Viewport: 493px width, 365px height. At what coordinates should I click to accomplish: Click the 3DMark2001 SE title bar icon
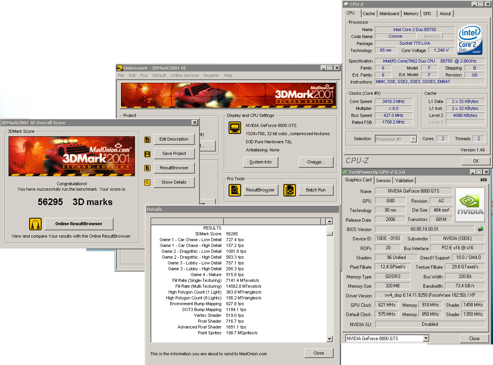(x=120, y=68)
